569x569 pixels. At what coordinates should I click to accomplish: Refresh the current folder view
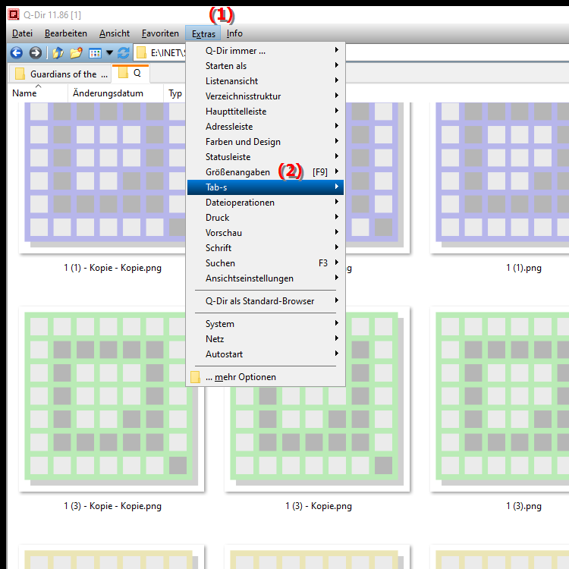click(x=124, y=53)
